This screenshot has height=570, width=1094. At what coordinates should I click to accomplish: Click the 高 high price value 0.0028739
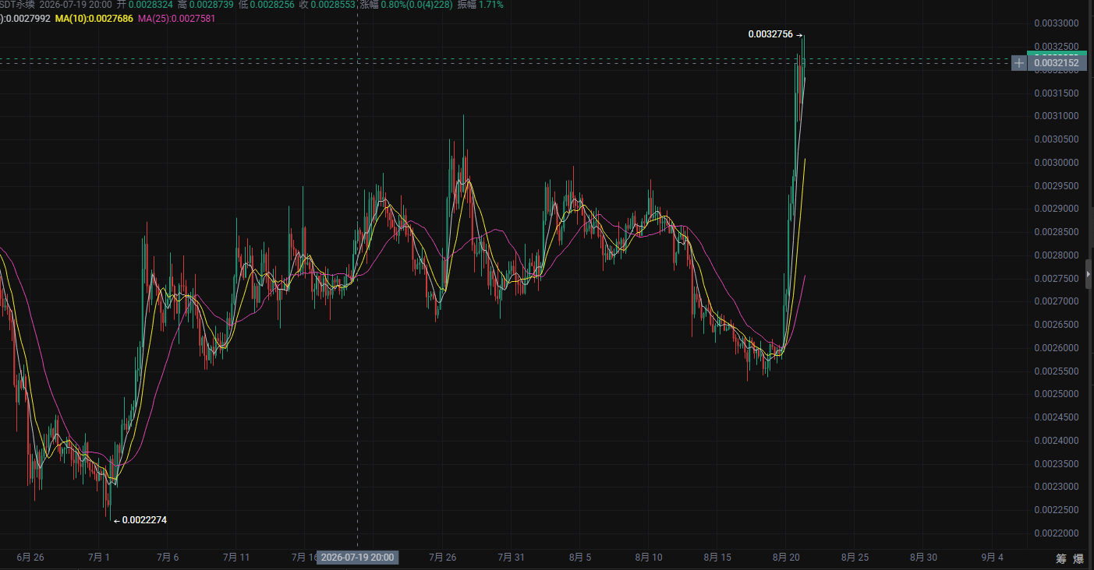coord(211,5)
